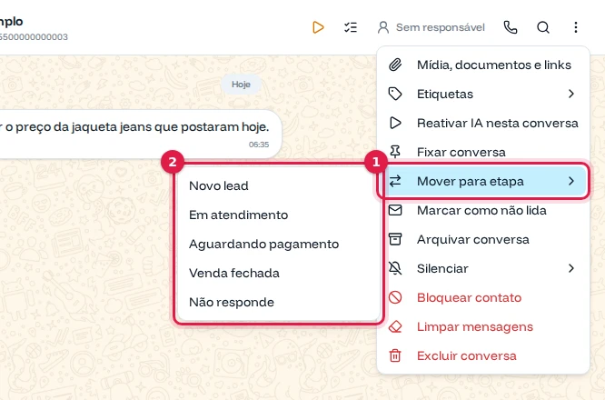
Task: Click the eraser icon beside Limpar mensagens
Action: pos(395,326)
